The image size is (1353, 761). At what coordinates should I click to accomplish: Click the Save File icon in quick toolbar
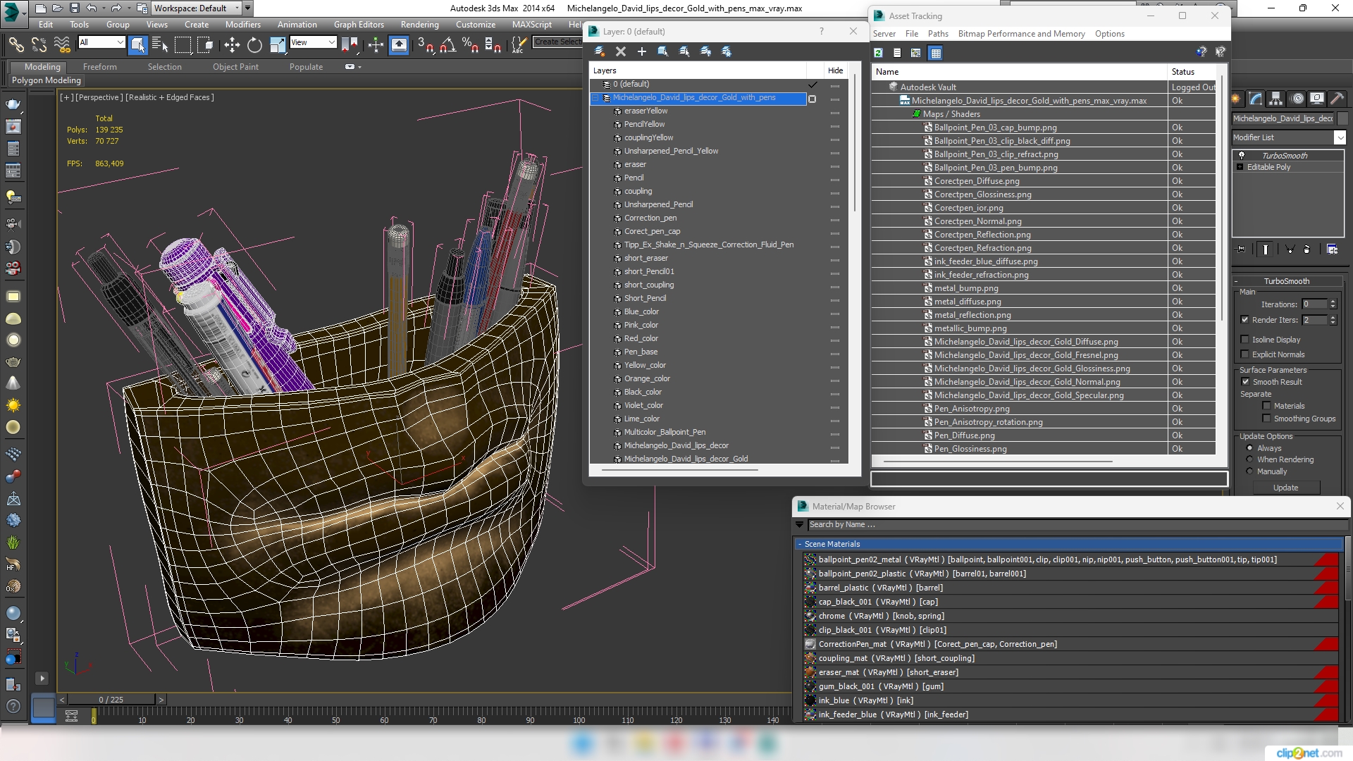74,8
